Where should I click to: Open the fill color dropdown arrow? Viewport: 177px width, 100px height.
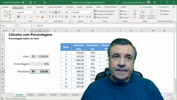(x=40, y=17)
